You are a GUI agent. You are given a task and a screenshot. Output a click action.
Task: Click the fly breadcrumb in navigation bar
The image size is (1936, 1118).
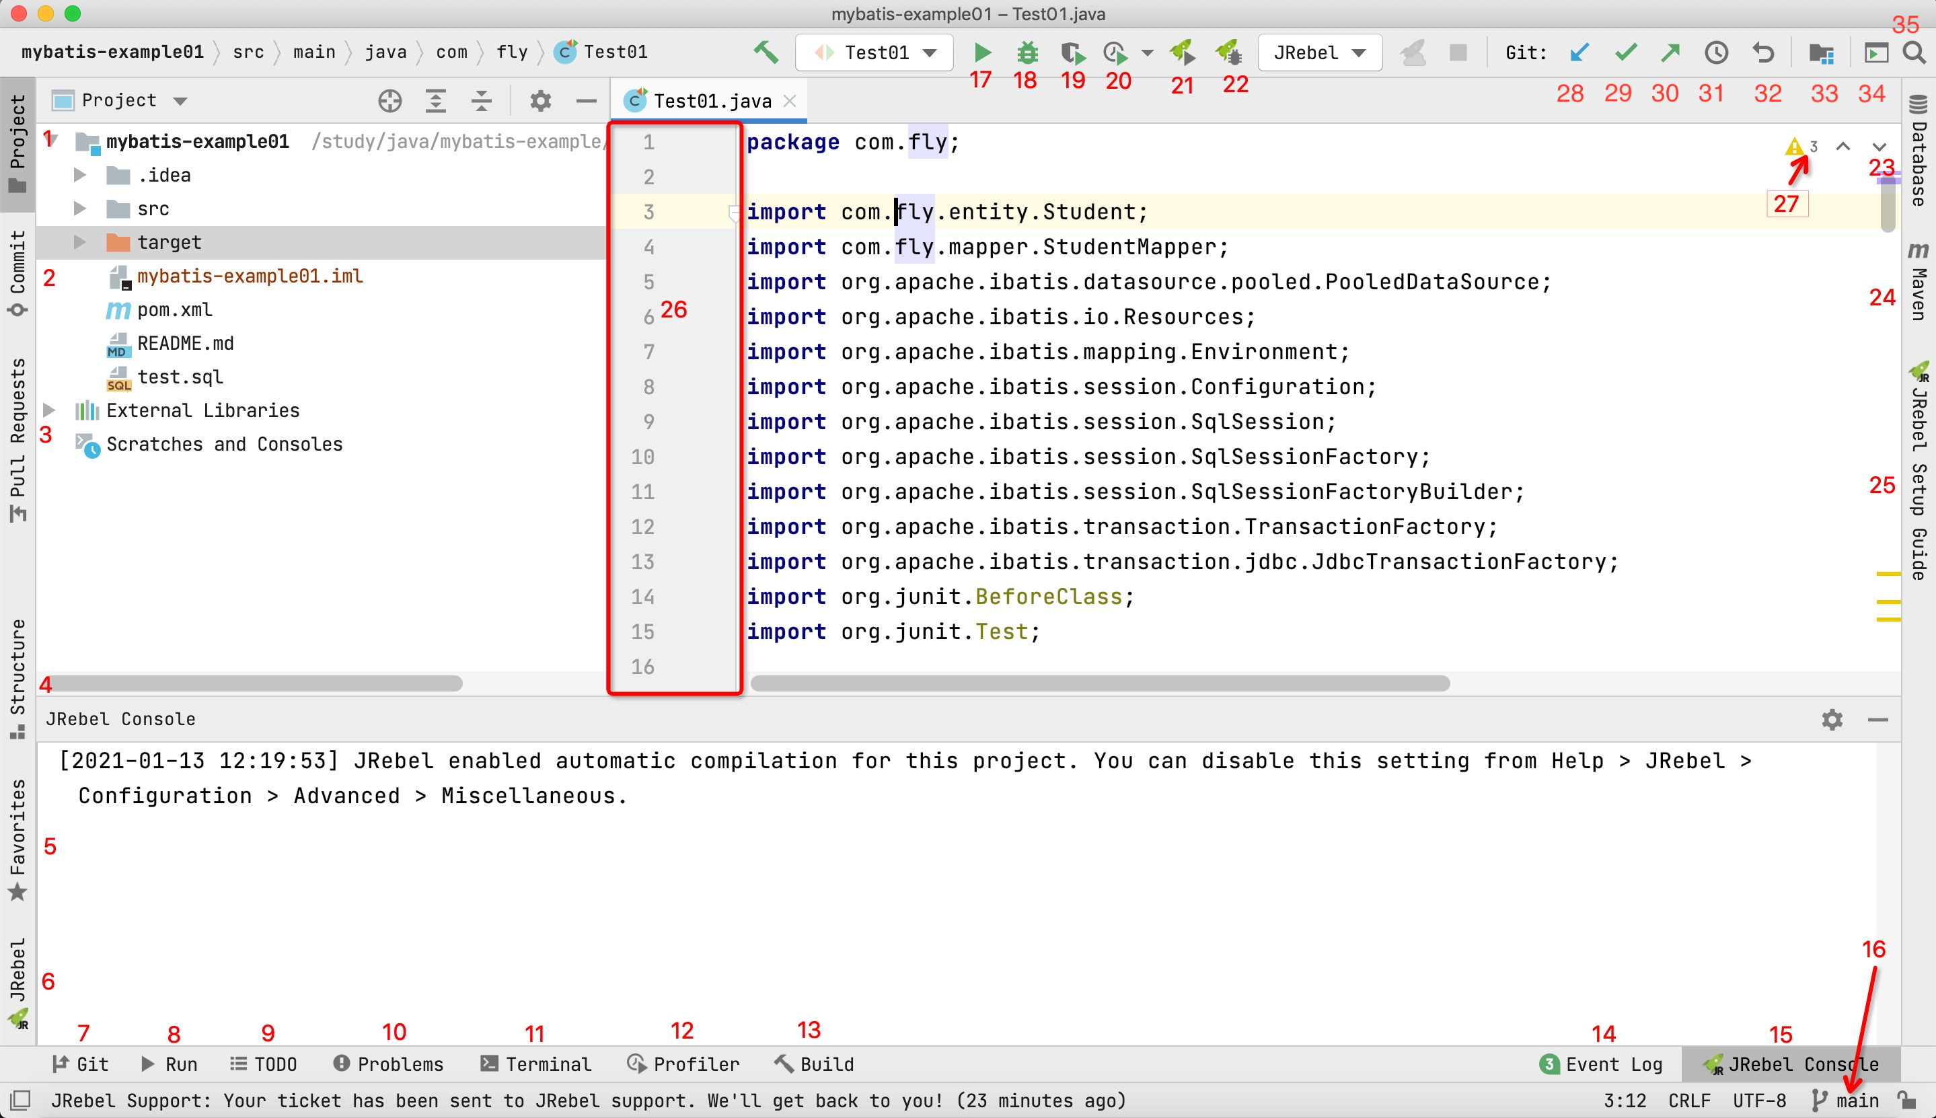pyautogui.click(x=511, y=52)
